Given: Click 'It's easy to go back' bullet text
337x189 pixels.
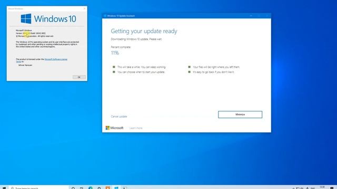Looking at the screenshot, I should tap(213, 72).
